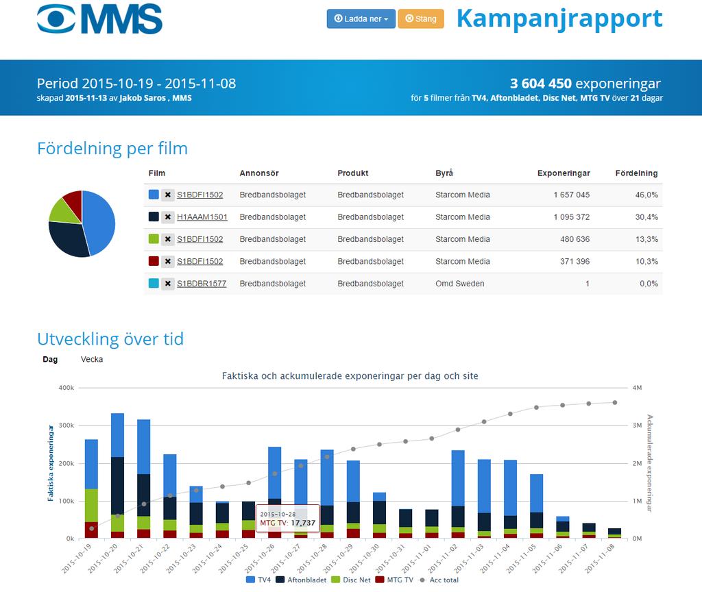Image resolution: width=702 pixels, height=592 pixels.
Task: Click the blue TV4 segment for 2015-11-02
Action: (458, 478)
